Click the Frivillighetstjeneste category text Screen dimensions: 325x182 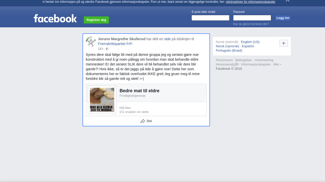pyautogui.click(x=133, y=96)
